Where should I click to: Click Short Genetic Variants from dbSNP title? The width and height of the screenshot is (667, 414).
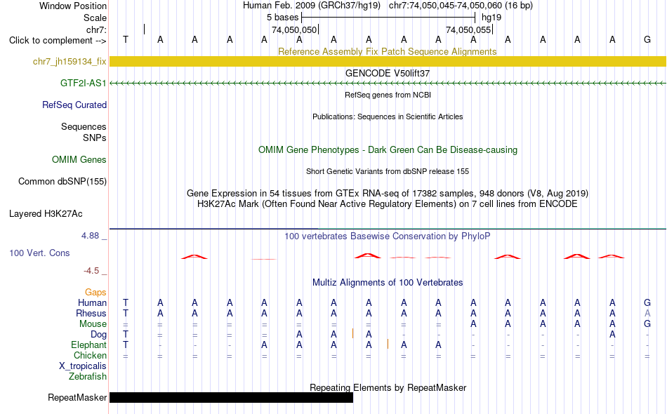click(388, 171)
